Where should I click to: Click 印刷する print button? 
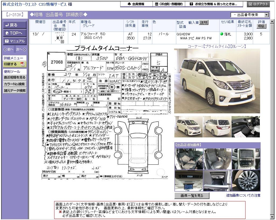15,64
